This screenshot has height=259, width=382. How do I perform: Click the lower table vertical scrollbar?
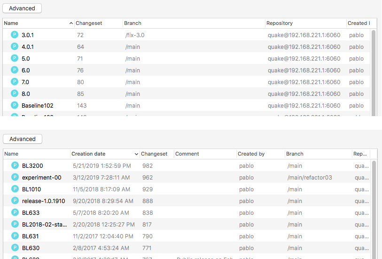pos(374,210)
